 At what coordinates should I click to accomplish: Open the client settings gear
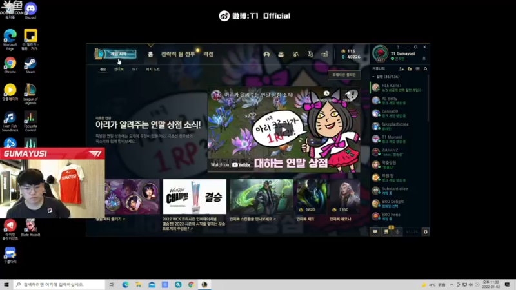(x=415, y=47)
